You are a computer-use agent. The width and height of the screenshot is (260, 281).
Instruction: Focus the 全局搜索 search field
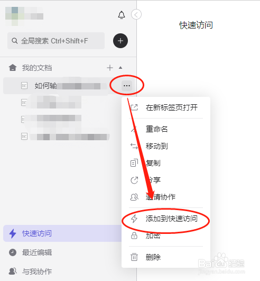click(56, 41)
